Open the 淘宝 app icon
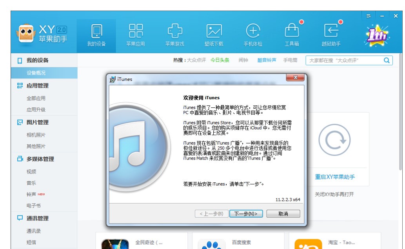The width and height of the screenshot is (405, 249). pyautogui.click(x=309, y=244)
